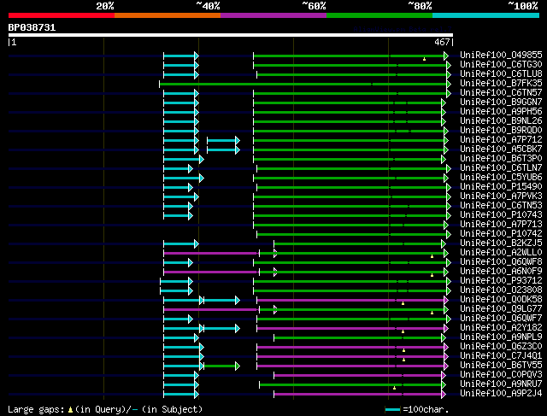Viewport: 547px width, 416px height.
Task: Select the UniRef100_Q6QWF7 label
Action: pyautogui.click(x=501, y=319)
